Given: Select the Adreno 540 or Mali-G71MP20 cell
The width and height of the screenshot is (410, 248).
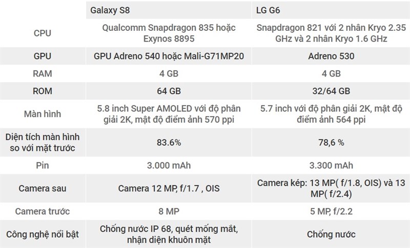Looking at the screenshot, I should [x=168, y=55].
